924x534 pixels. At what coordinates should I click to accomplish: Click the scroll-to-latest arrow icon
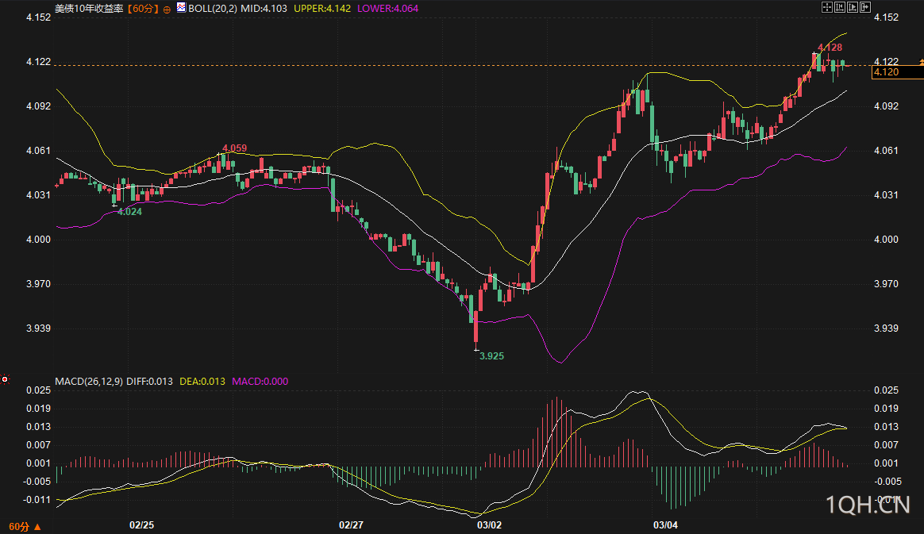866,7
